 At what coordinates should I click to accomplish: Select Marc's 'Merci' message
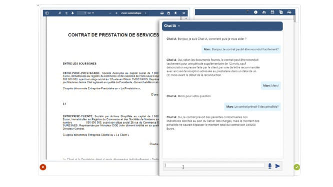tap(271, 86)
